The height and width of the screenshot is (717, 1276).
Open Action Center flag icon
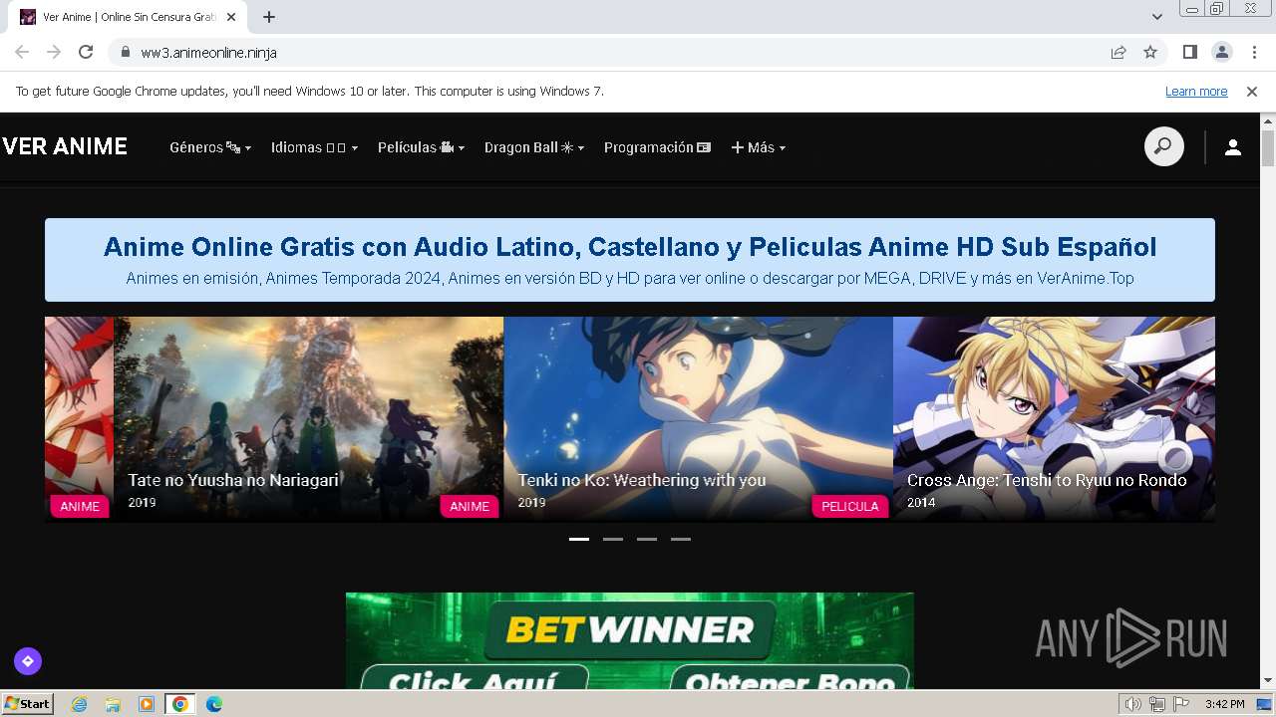tap(1181, 704)
